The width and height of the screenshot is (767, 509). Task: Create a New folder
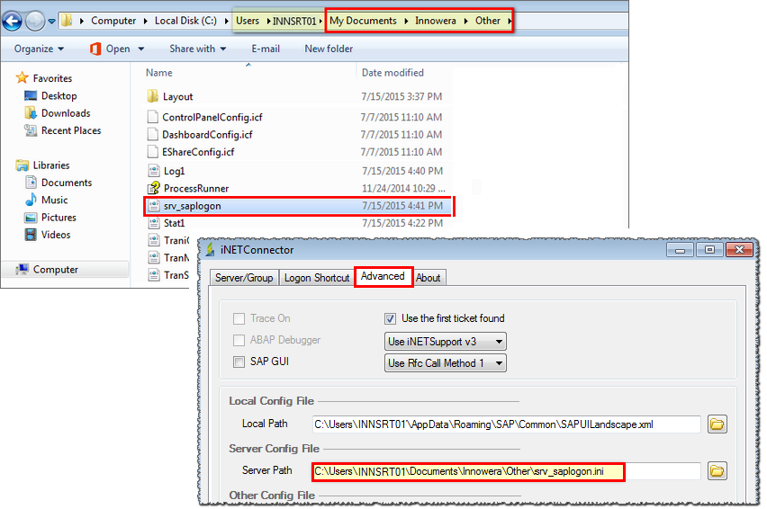329,49
